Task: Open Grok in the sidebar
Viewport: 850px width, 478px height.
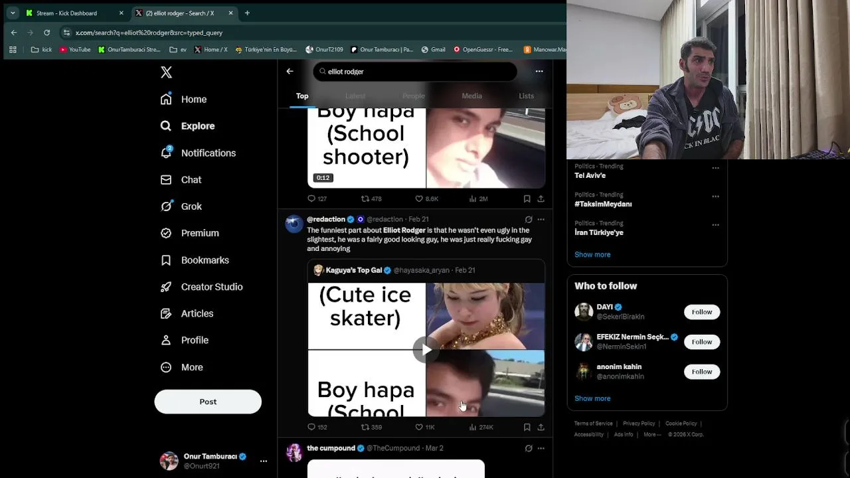Action: tap(181, 206)
